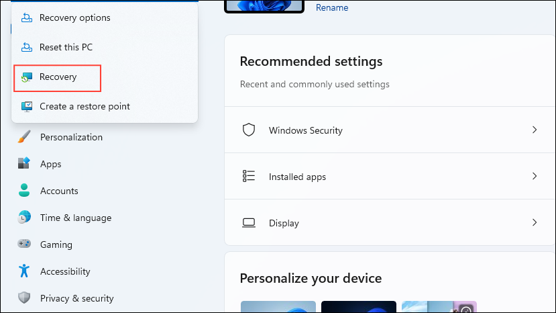Click the Rename link

click(332, 8)
